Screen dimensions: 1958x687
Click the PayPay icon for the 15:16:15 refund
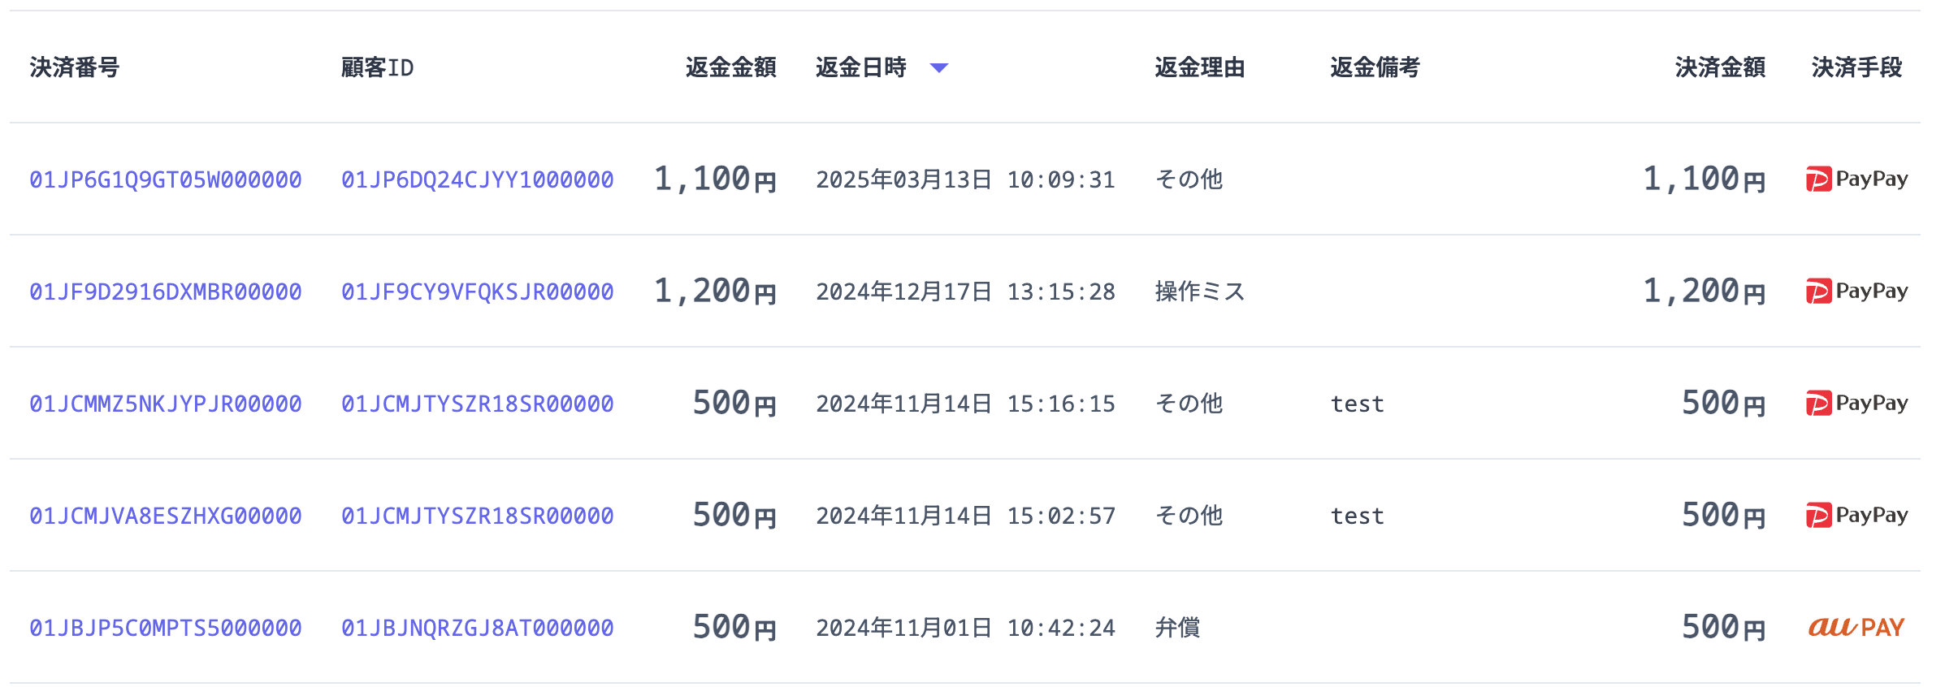click(1856, 403)
